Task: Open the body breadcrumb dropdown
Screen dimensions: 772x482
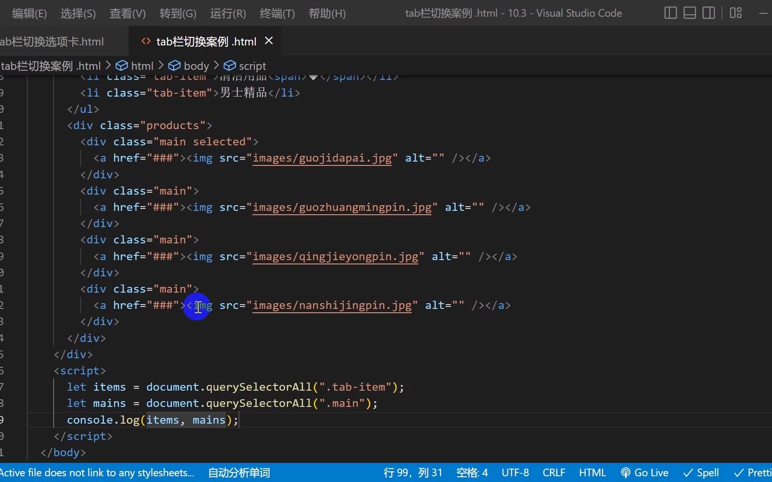Action: [196, 66]
